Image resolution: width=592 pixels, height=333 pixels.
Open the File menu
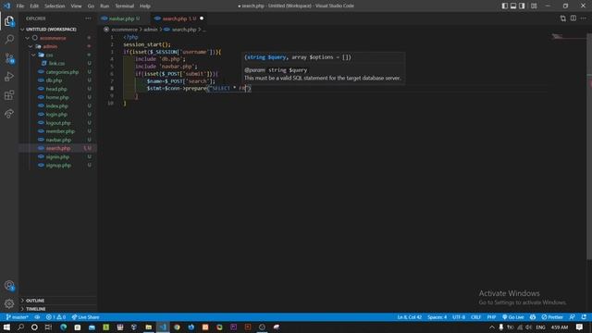click(20, 6)
